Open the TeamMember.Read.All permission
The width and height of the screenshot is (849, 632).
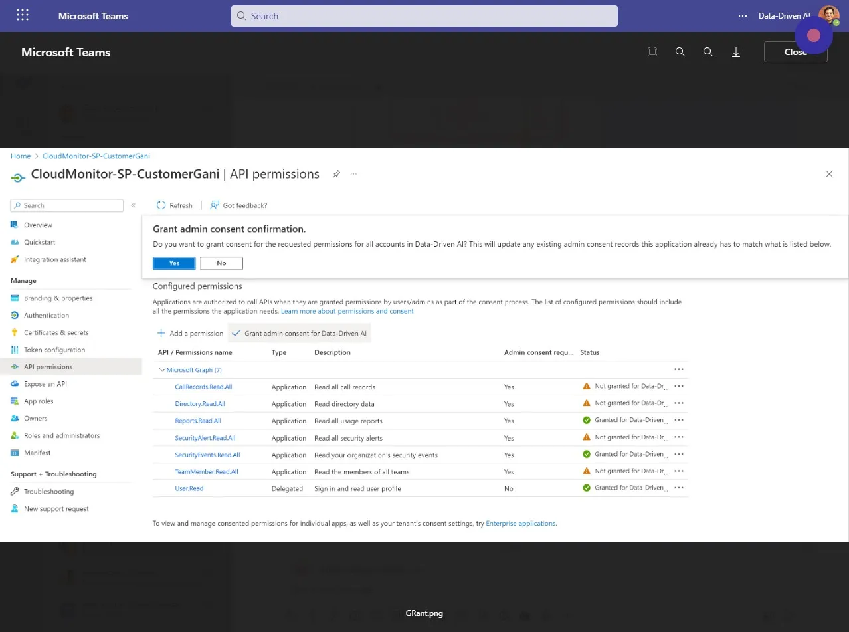tap(207, 472)
